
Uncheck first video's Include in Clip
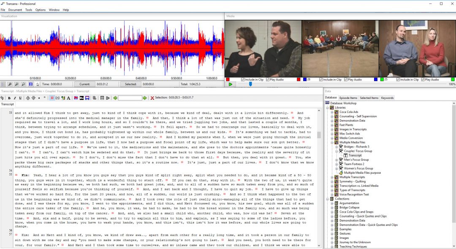click(x=243, y=79)
